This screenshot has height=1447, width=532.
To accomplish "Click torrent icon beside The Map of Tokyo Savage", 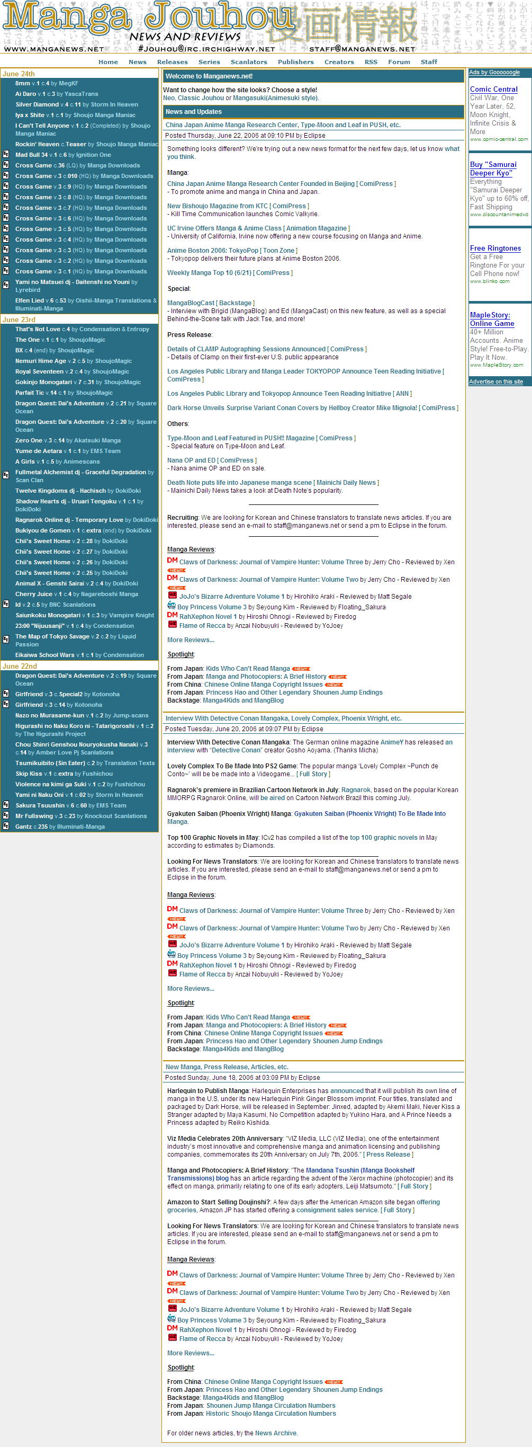I will tap(6, 639).
